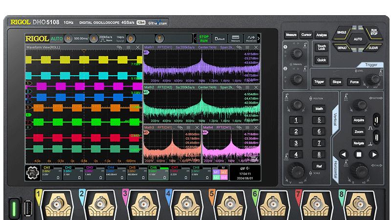Click the front-panel SINGLE key
This screenshot has width=391, height=220.
(x=342, y=32)
